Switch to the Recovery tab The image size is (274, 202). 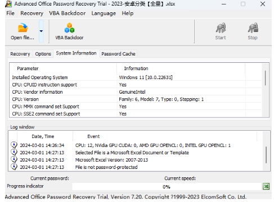20,54
